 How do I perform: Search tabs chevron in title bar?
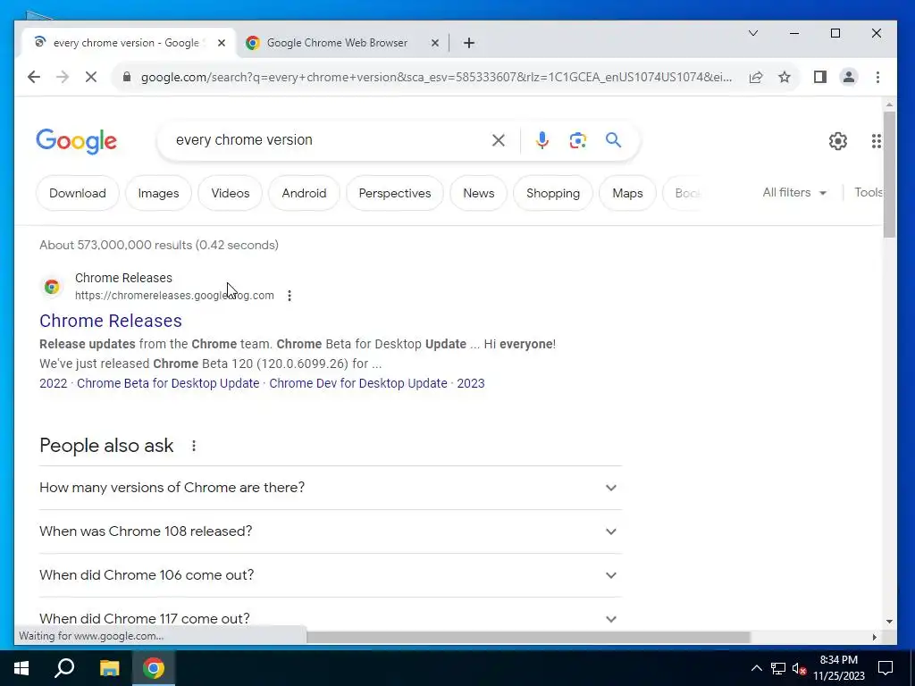point(753,33)
